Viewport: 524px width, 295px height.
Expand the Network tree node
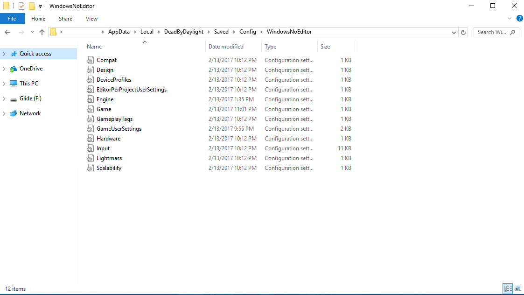tap(4, 113)
